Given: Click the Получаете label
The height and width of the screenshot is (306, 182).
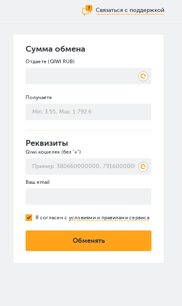Looking at the screenshot, I should (x=39, y=97).
